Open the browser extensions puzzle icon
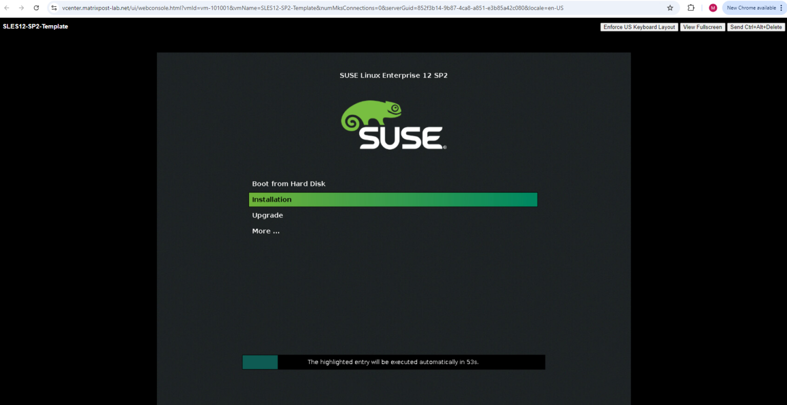Image resolution: width=787 pixels, height=405 pixels. (691, 8)
